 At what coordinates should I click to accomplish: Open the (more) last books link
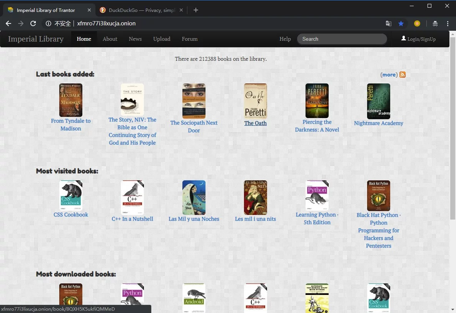(x=389, y=75)
